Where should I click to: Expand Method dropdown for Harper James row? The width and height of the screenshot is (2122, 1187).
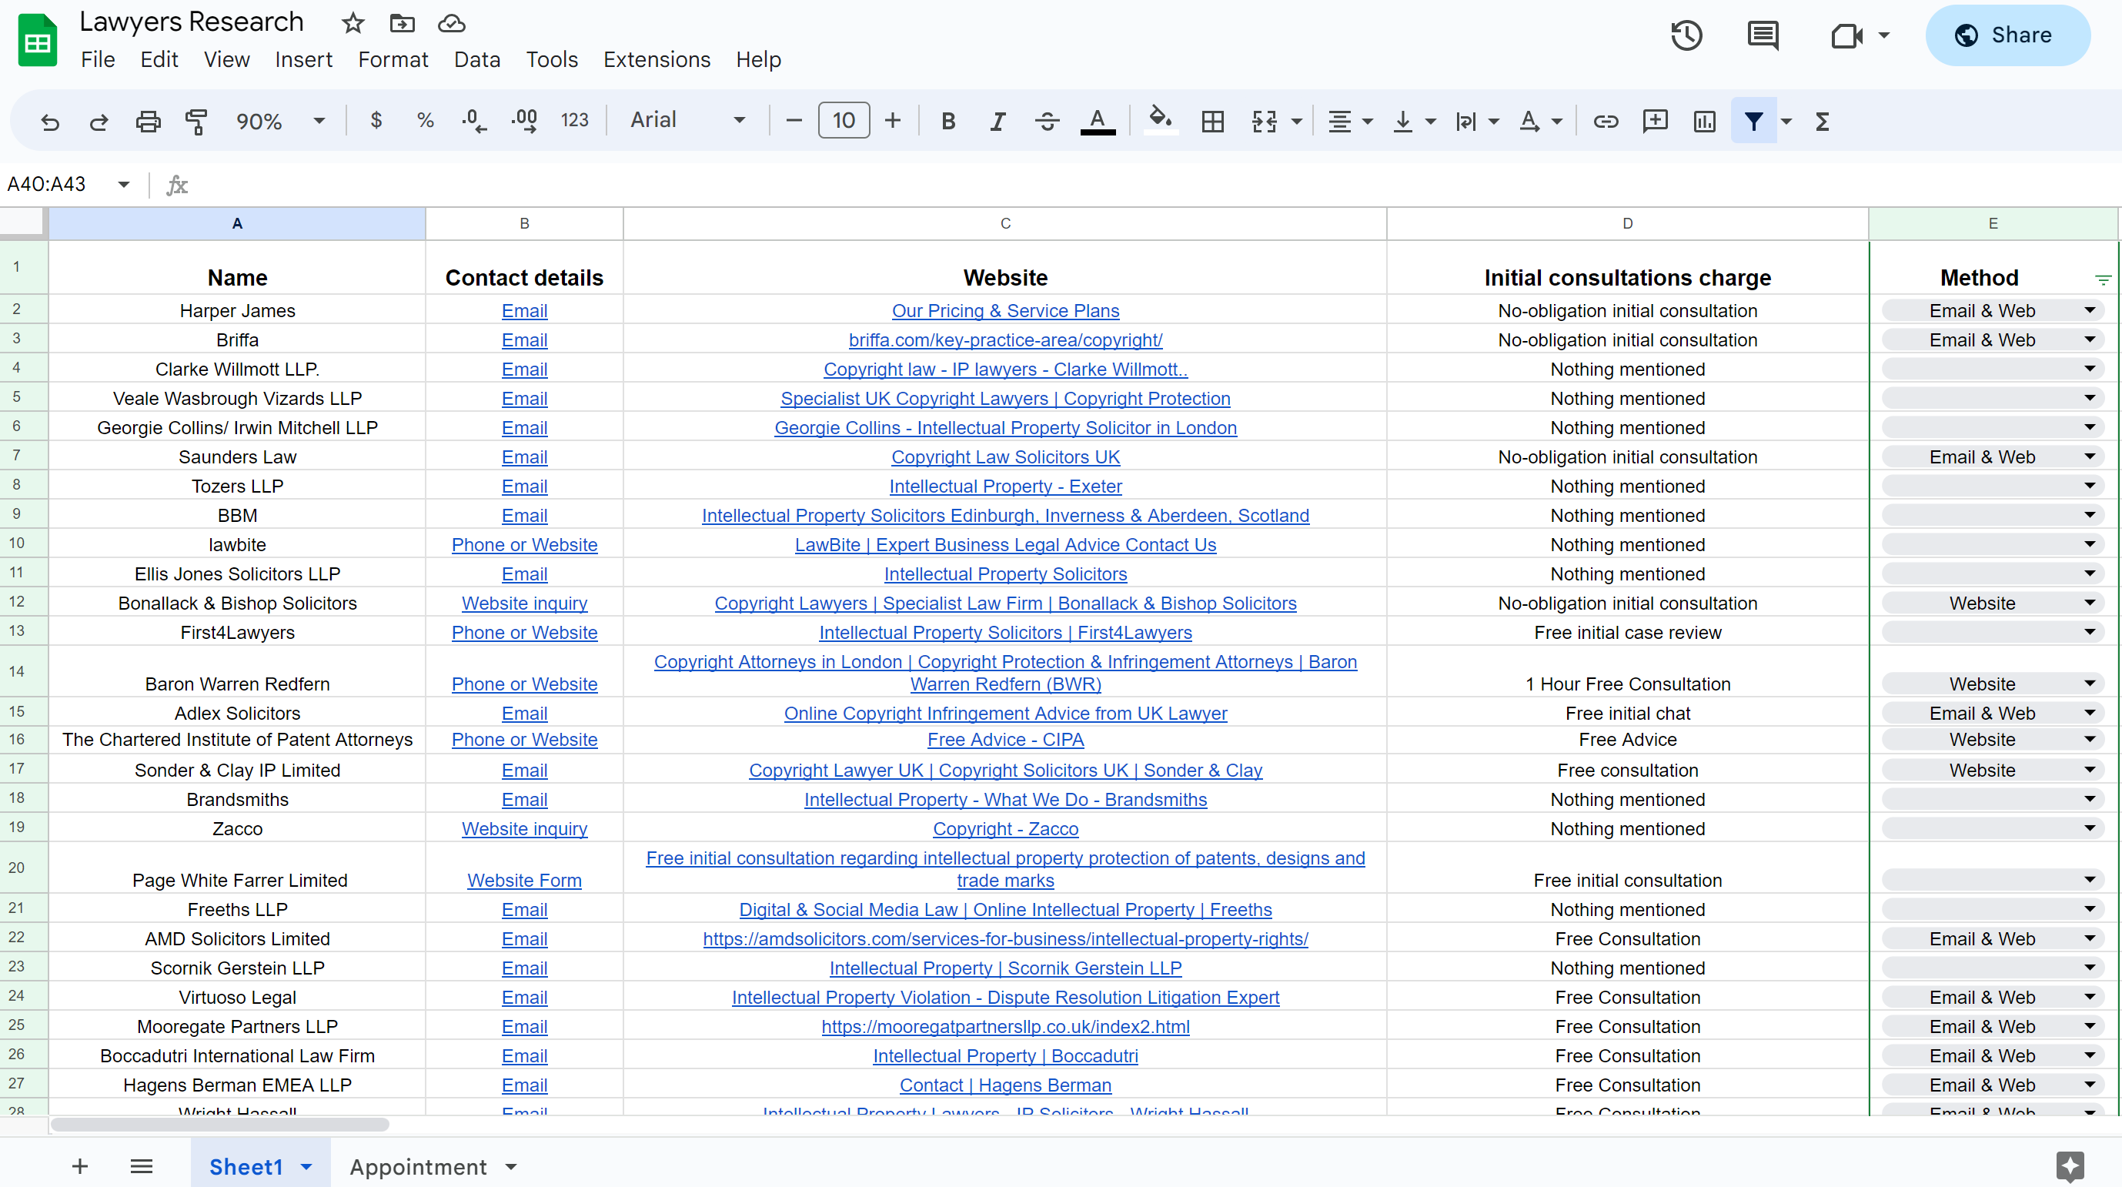tap(2089, 310)
